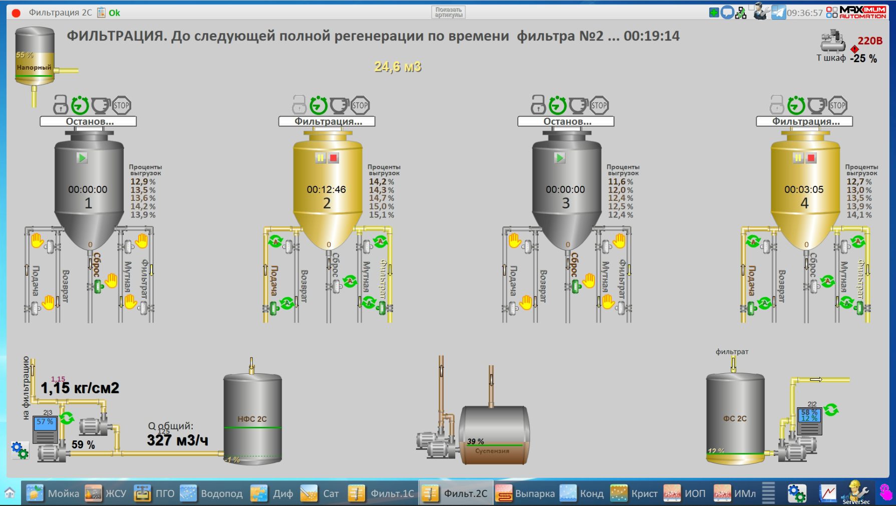Open the Telegram icon in the top bar
This screenshot has width=896, height=506.
[x=778, y=13]
